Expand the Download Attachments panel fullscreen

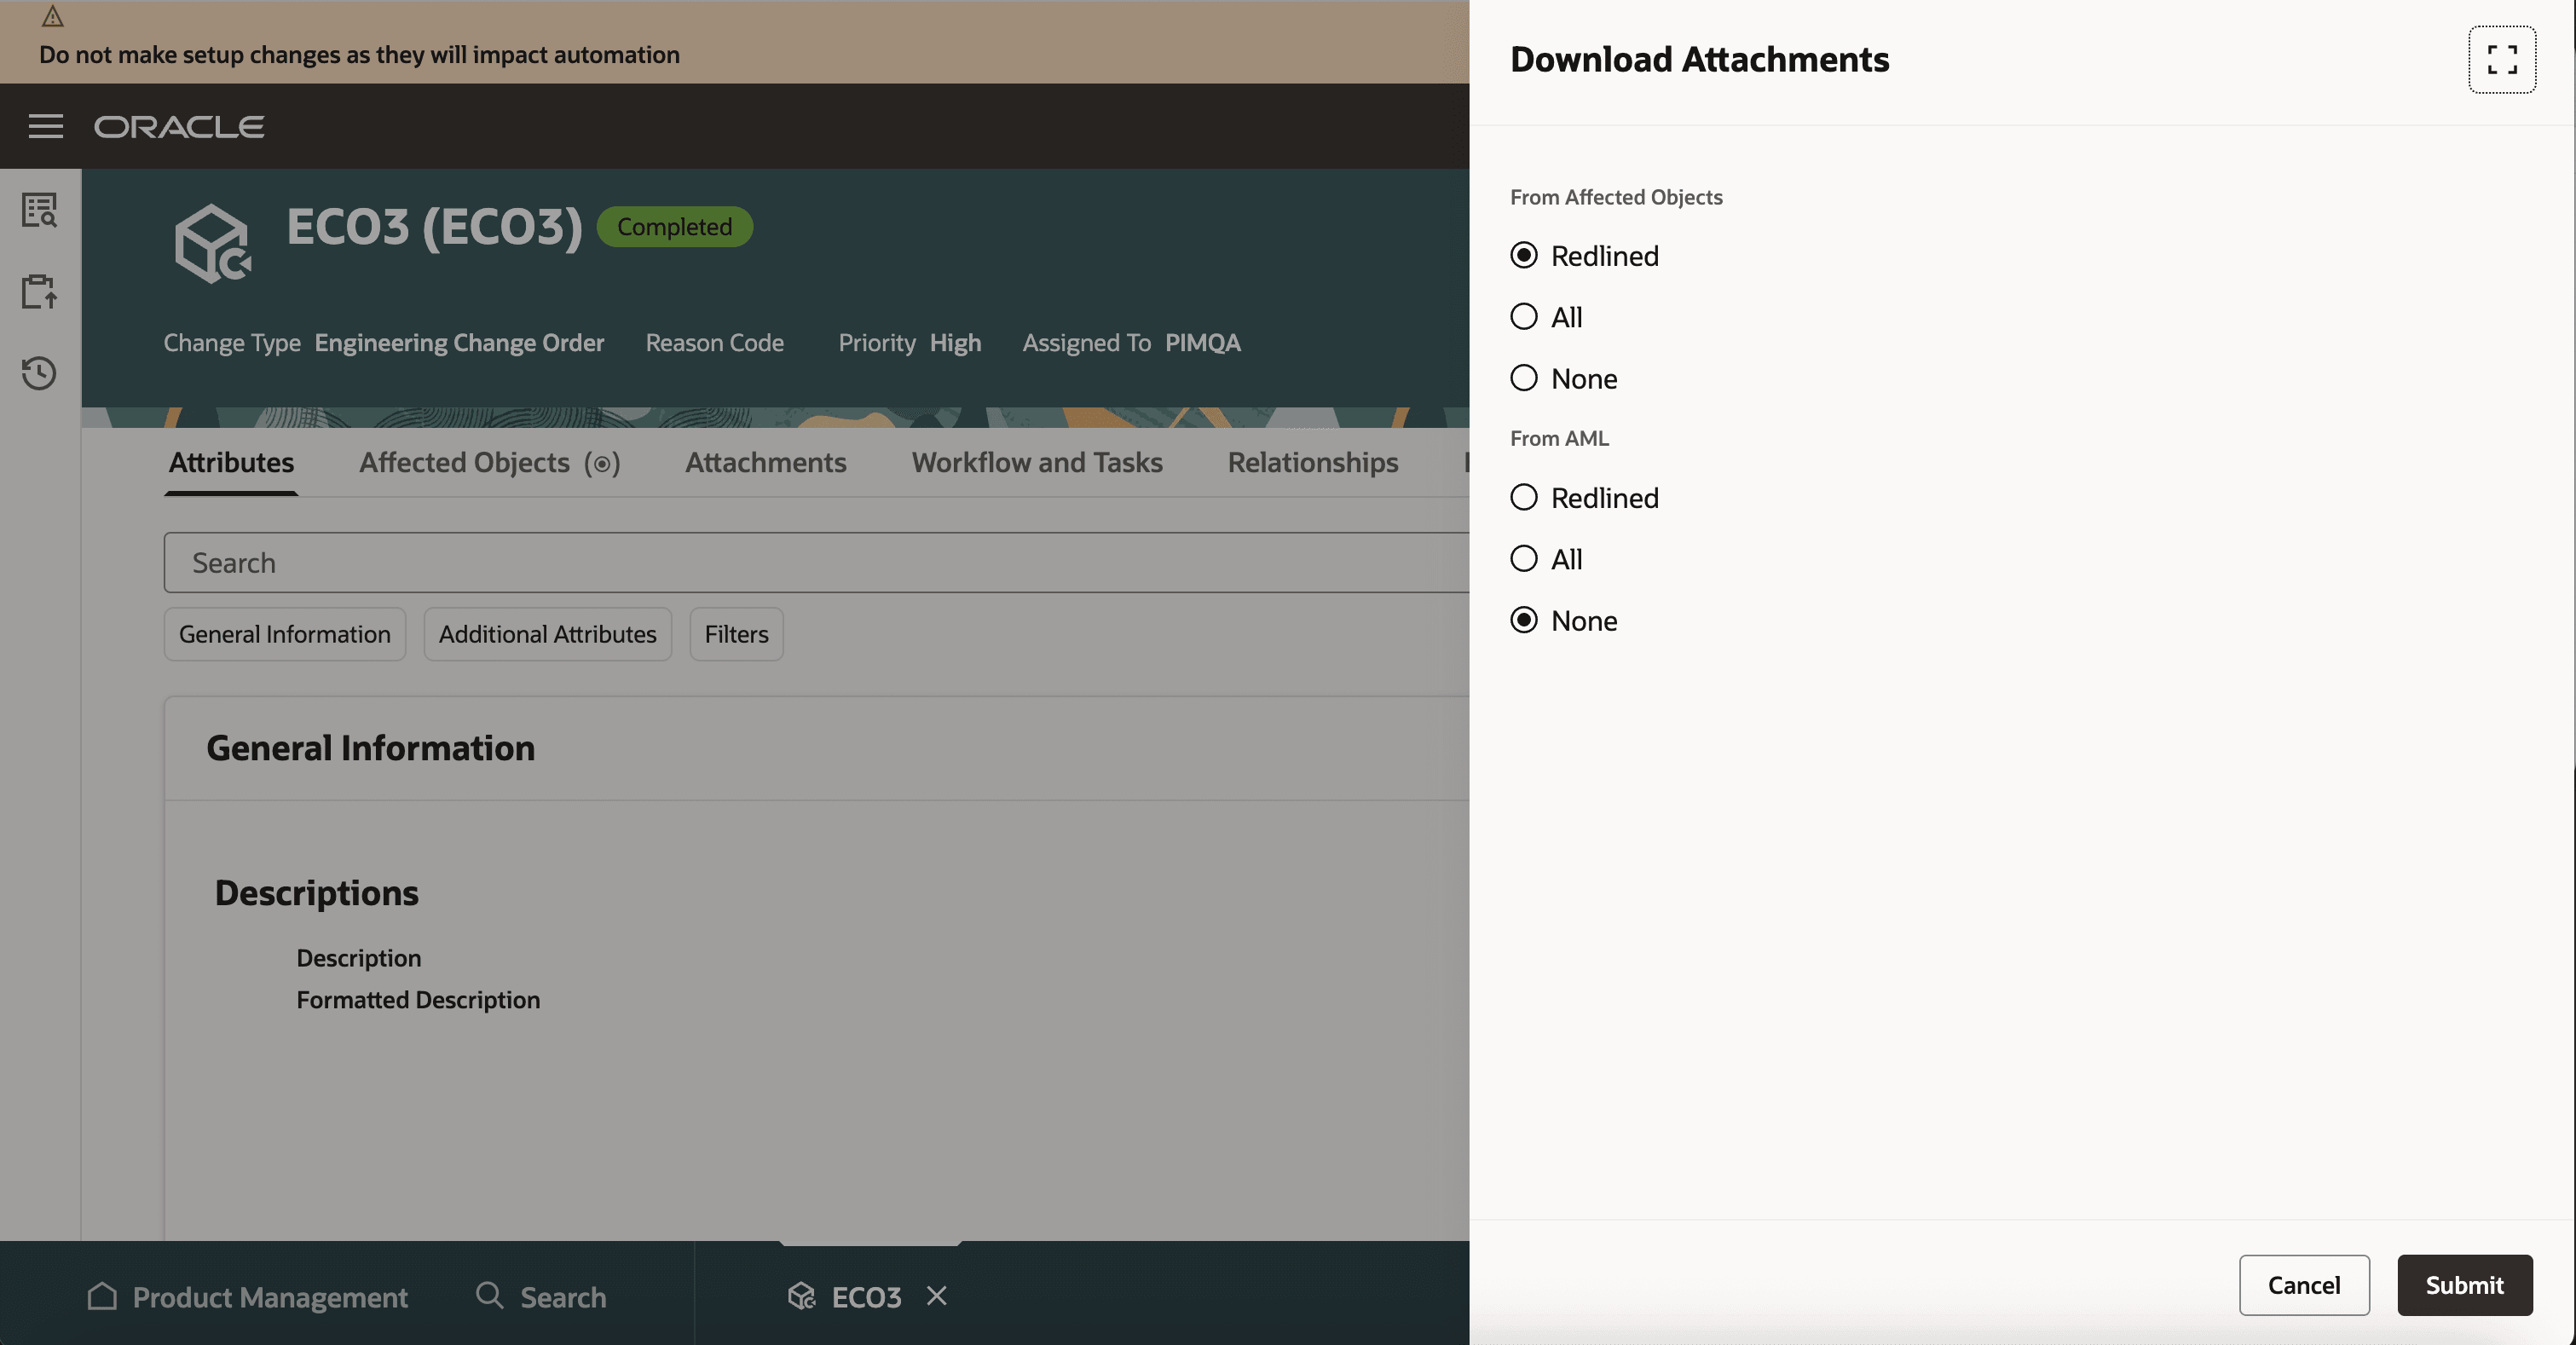pyautogui.click(x=2501, y=60)
